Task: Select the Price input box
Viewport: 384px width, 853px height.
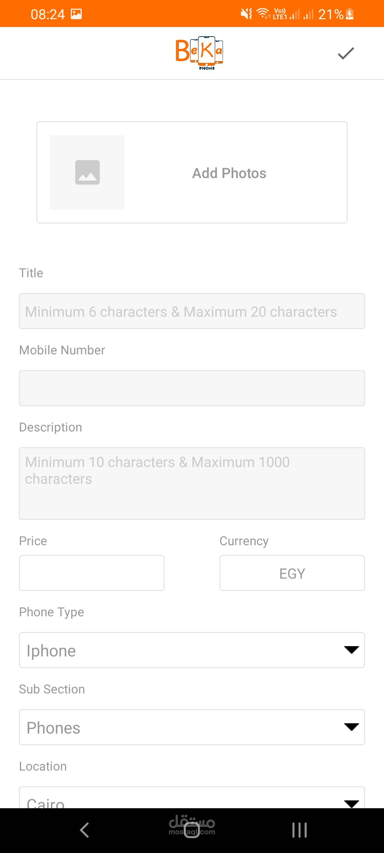Action: click(92, 573)
